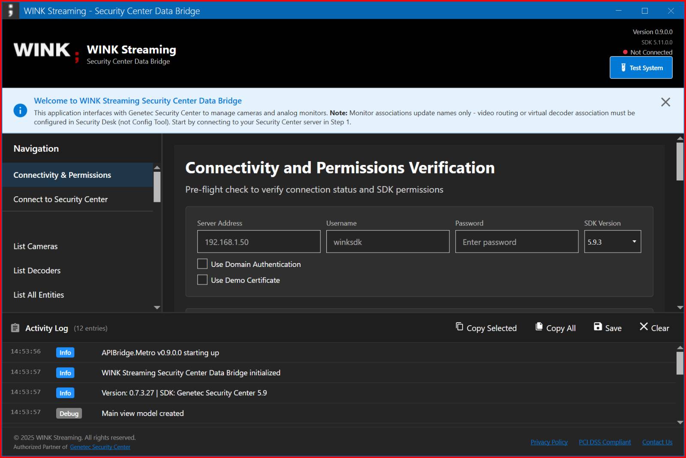Click the Copy Selected icon
This screenshot has height=458, width=686.
click(459, 326)
